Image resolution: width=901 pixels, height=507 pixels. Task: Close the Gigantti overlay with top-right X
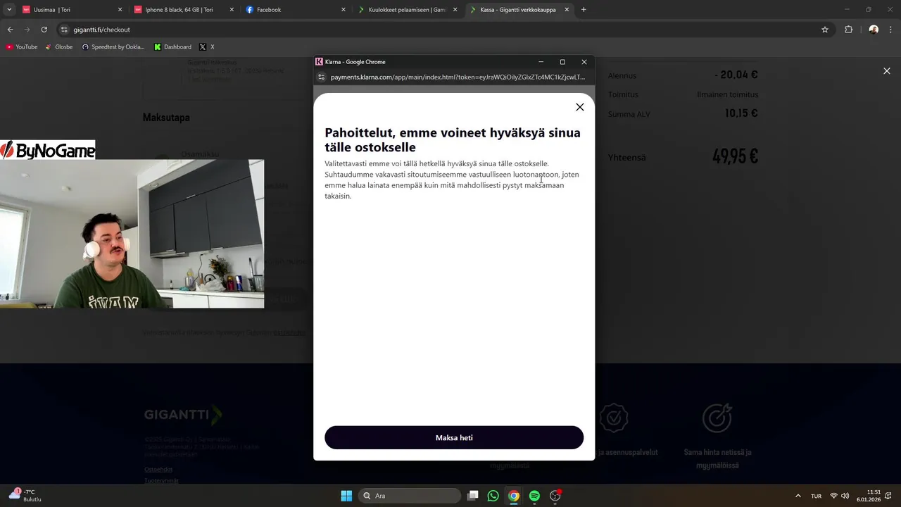pos(886,71)
